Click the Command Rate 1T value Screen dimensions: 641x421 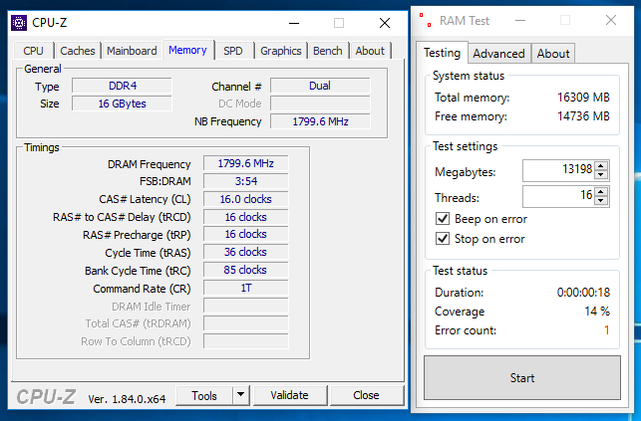click(245, 288)
